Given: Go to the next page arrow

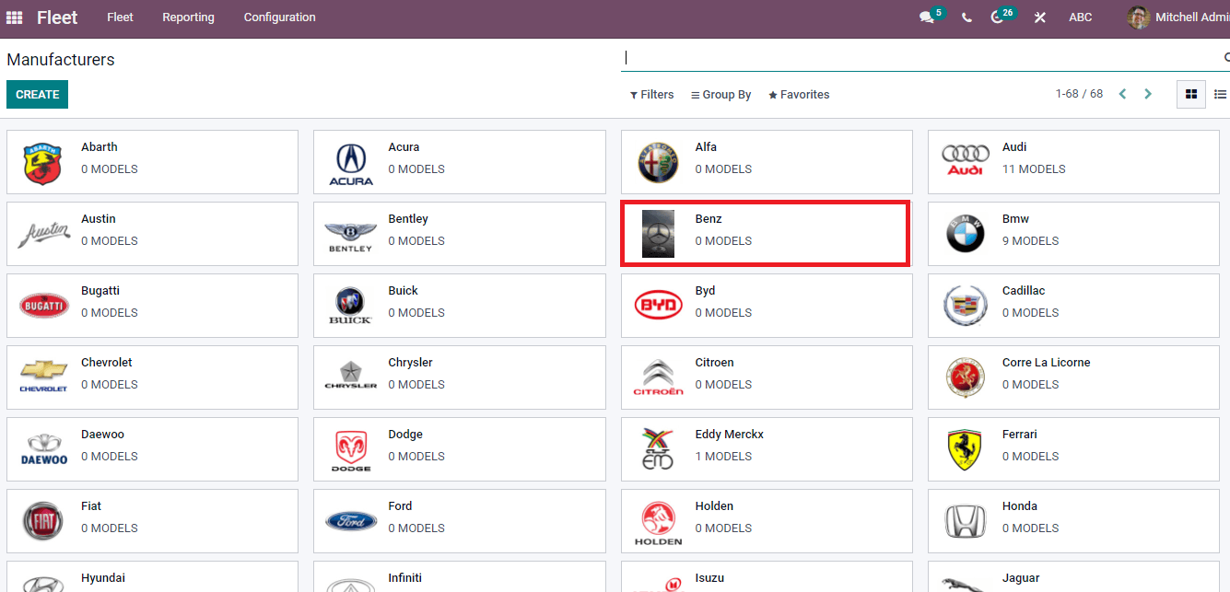Looking at the screenshot, I should tap(1148, 94).
